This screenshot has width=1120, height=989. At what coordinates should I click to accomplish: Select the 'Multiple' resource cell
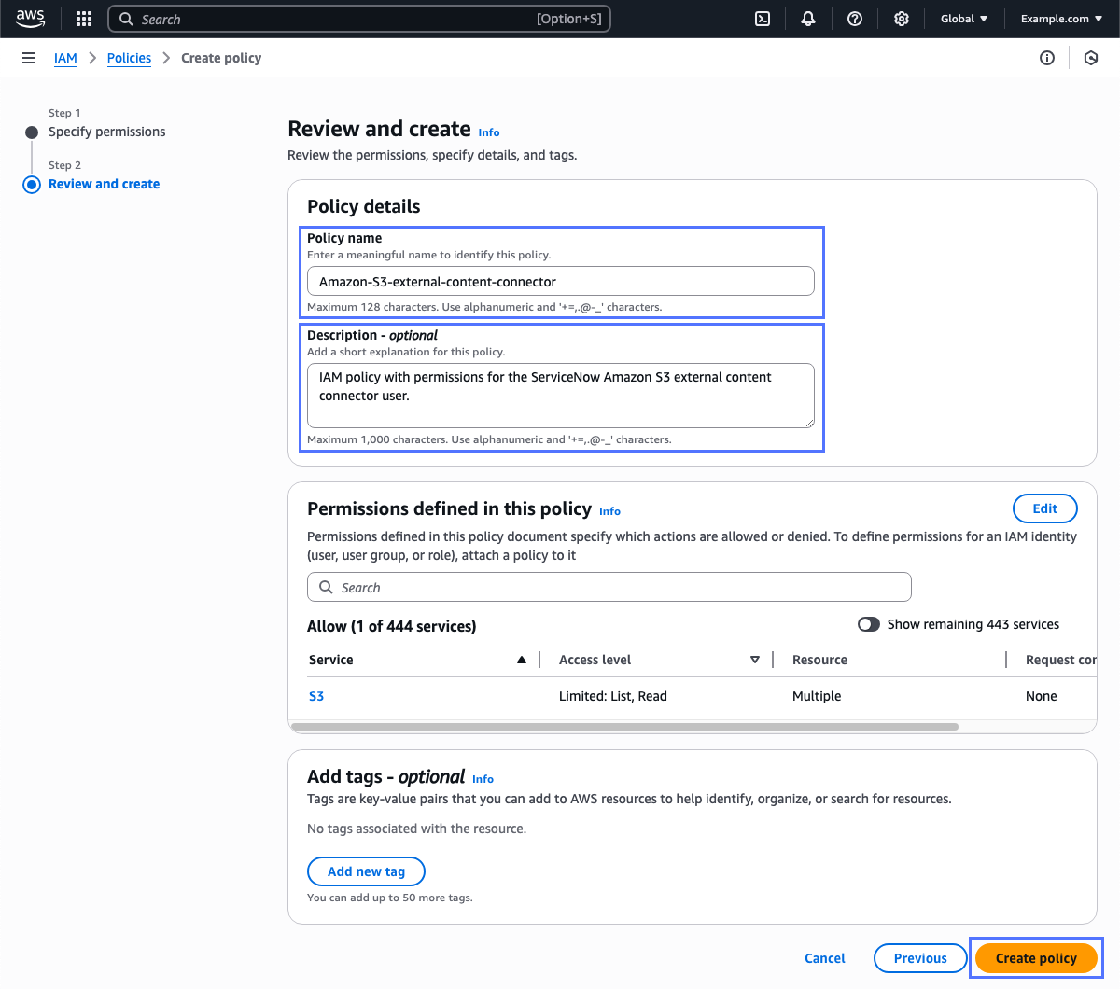(817, 696)
